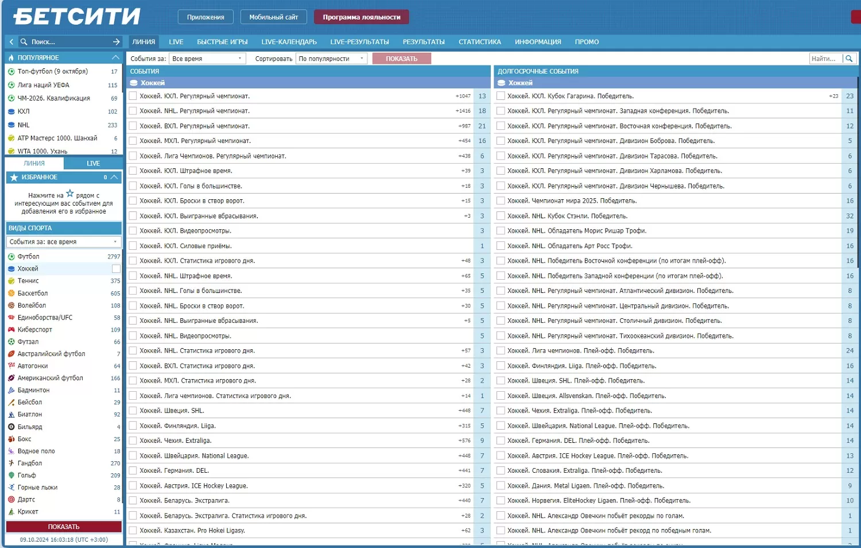Open the Лига наций УЕФА link
This screenshot has width=861, height=548.
click(44, 85)
